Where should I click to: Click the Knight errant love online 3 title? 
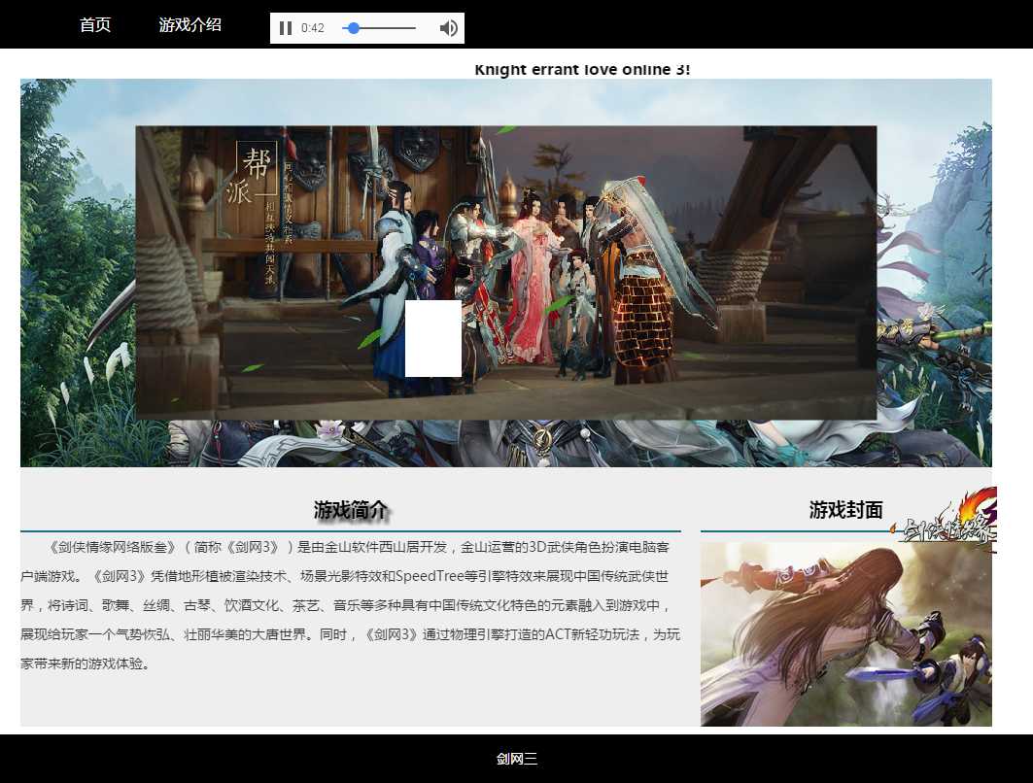tap(582, 70)
